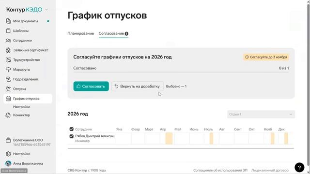Click the December vacation block for Рябов
The height and width of the screenshot is (174, 310).
(286, 138)
